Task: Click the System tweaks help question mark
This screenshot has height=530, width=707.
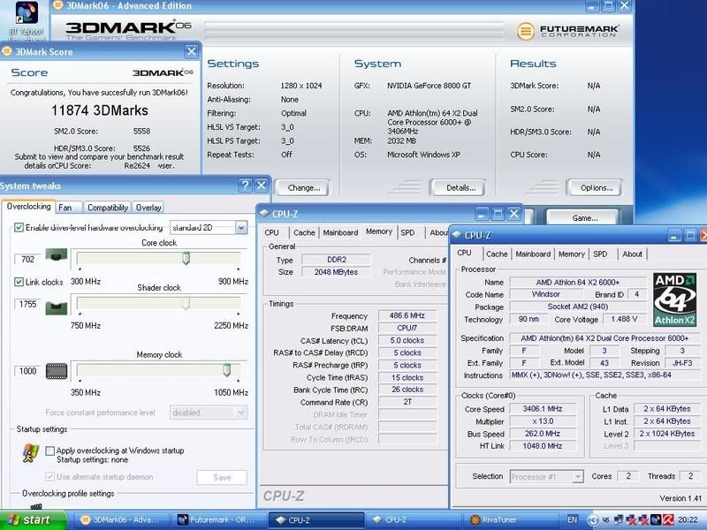Action: coord(245,185)
